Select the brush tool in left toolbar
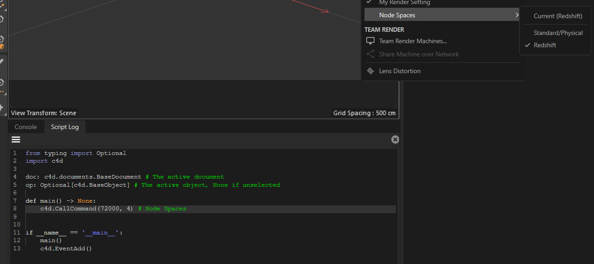Image resolution: width=594 pixels, height=264 pixels. [x=2, y=61]
